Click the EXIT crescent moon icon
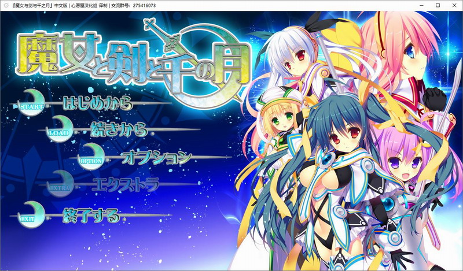This screenshot has height=271, width=463. (29, 214)
